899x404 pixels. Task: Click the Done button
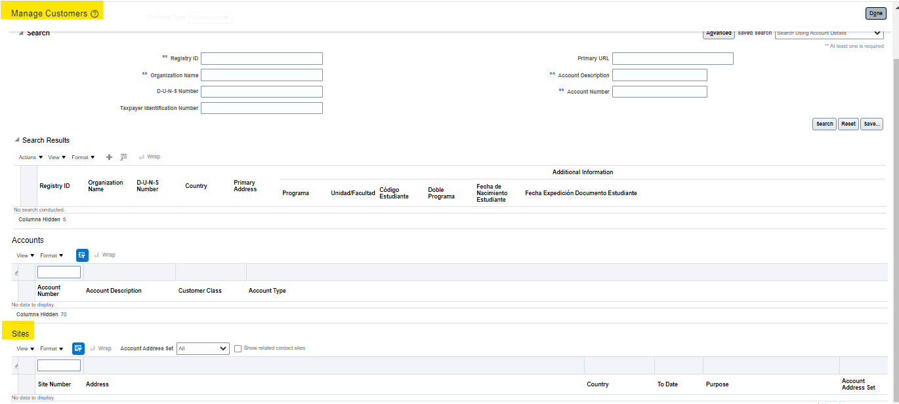[876, 13]
